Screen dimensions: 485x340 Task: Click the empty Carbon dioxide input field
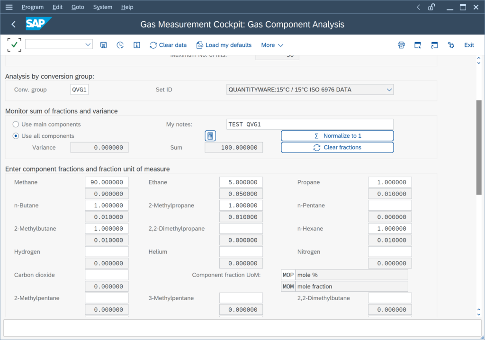[107, 275]
